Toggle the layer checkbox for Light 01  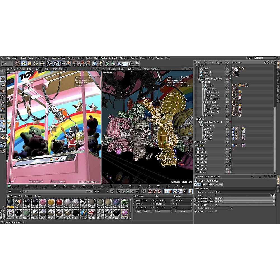227,152
